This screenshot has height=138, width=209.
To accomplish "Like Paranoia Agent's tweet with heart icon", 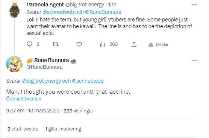I will (x=79, y=44).
